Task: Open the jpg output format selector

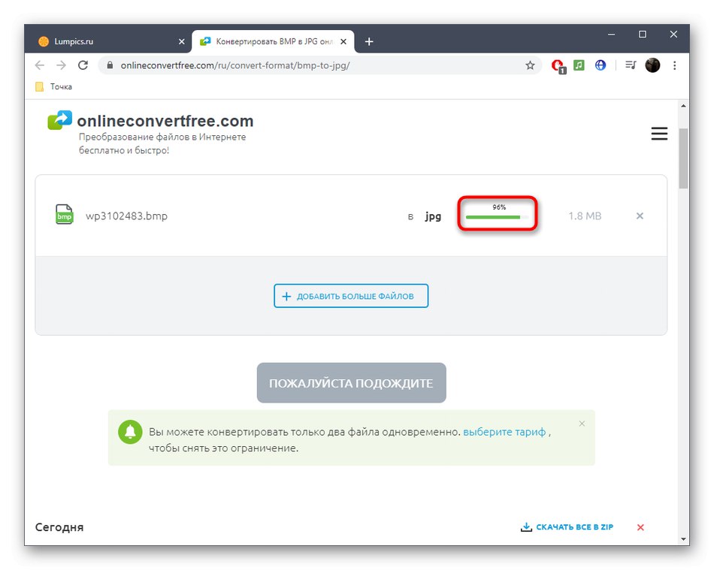Action: tap(433, 216)
